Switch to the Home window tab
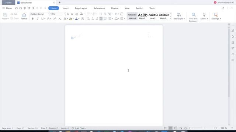 click(x=8, y=3)
